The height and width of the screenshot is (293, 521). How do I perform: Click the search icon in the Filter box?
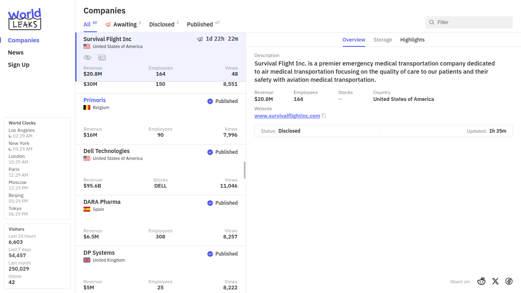(432, 22)
